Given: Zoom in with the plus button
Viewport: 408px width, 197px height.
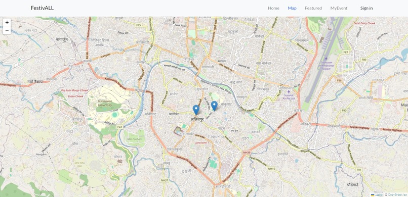Looking at the screenshot, I should pos(7,22).
